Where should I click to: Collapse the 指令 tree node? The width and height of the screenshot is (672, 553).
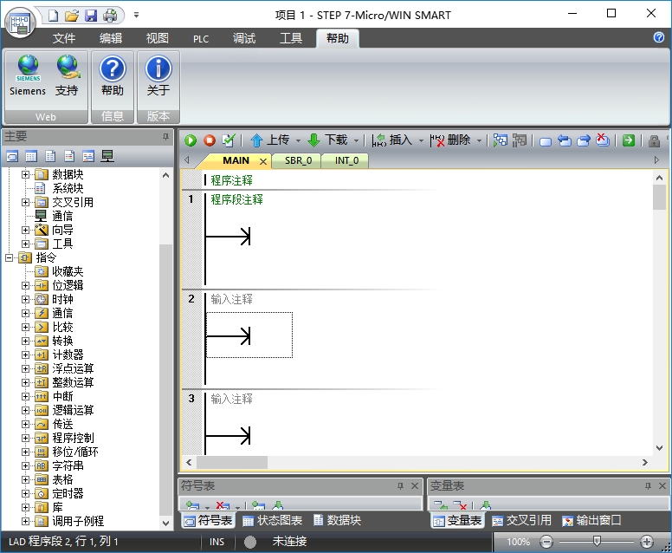(x=9, y=257)
